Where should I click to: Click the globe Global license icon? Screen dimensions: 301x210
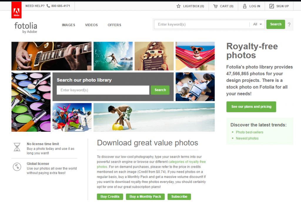pos(17,167)
